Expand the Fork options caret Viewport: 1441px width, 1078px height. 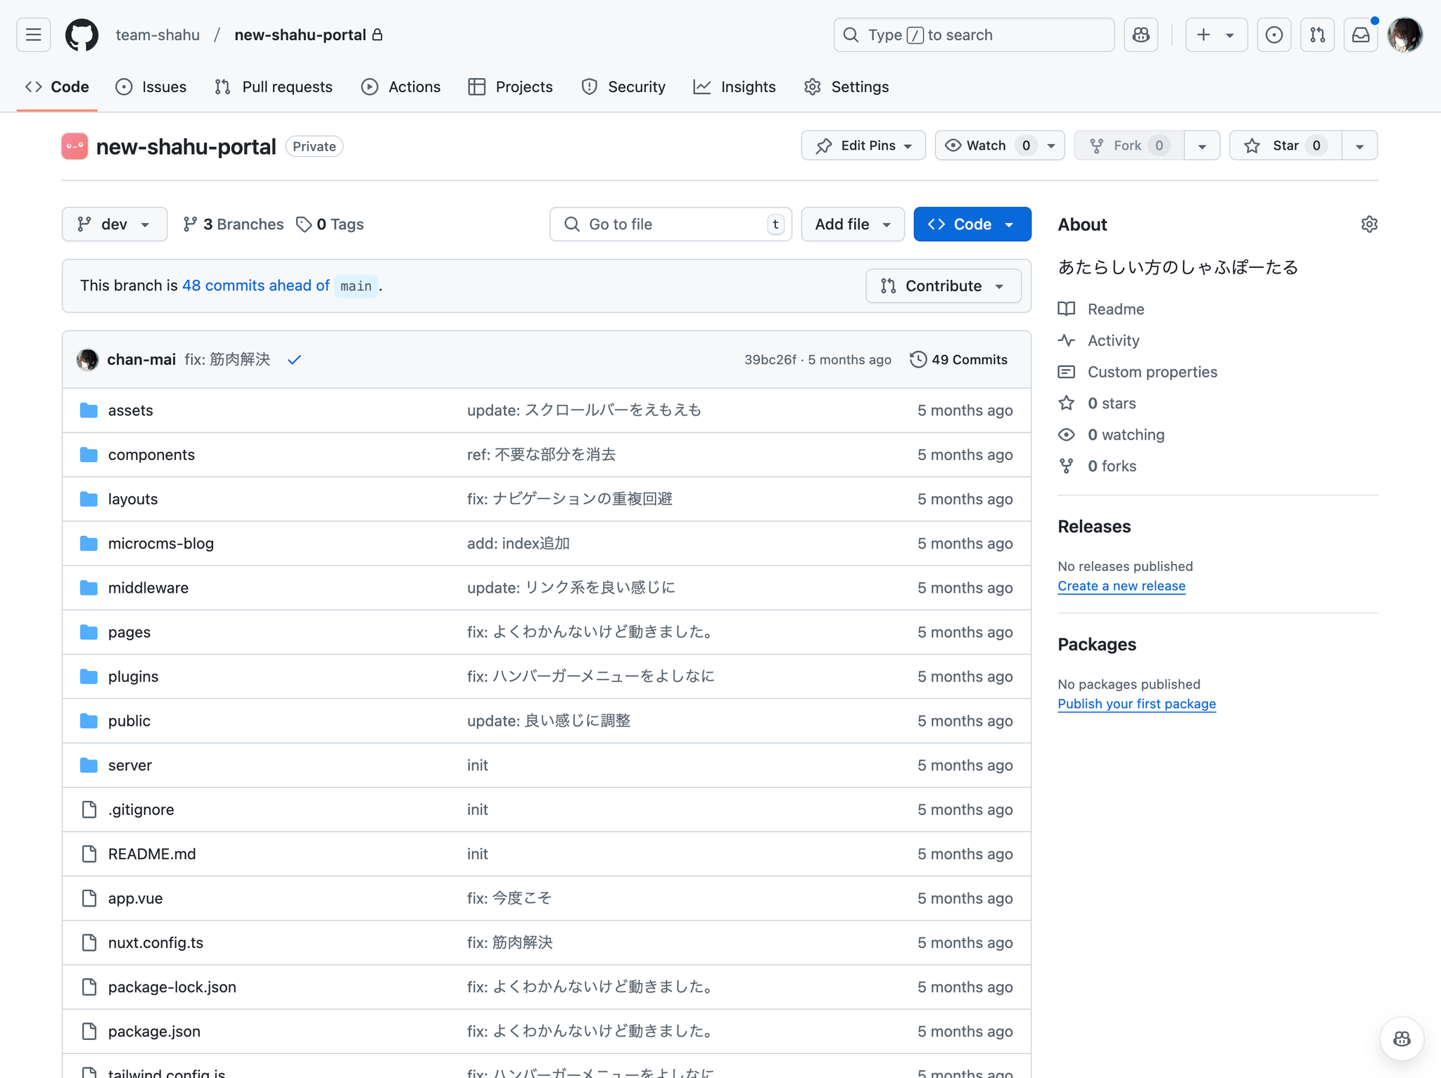tap(1202, 146)
